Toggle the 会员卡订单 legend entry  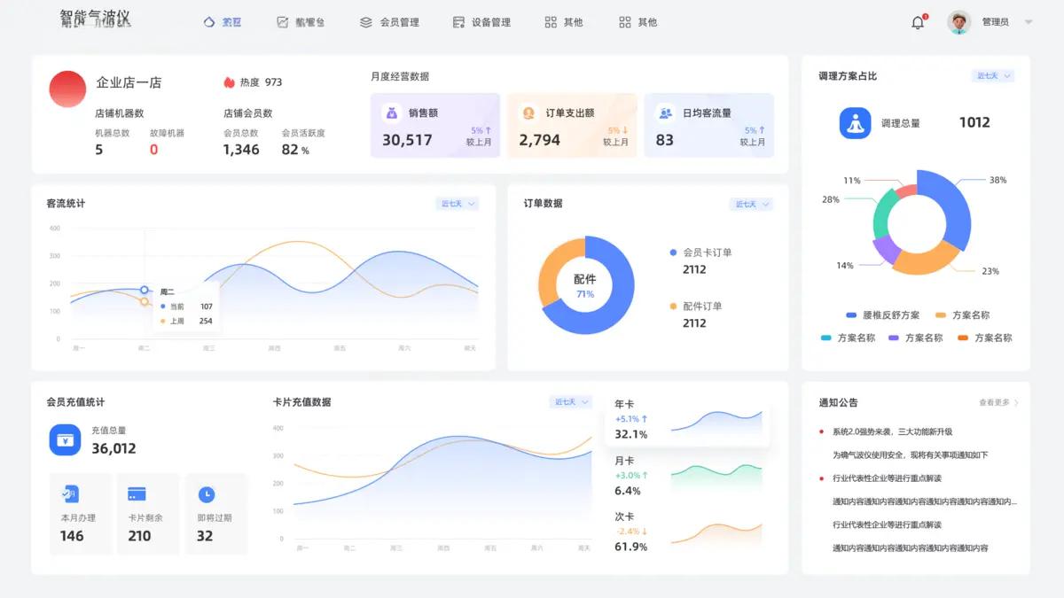point(700,252)
